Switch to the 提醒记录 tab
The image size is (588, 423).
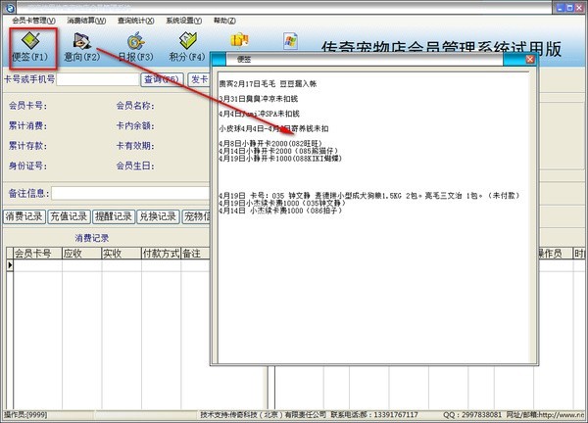(114, 216)
